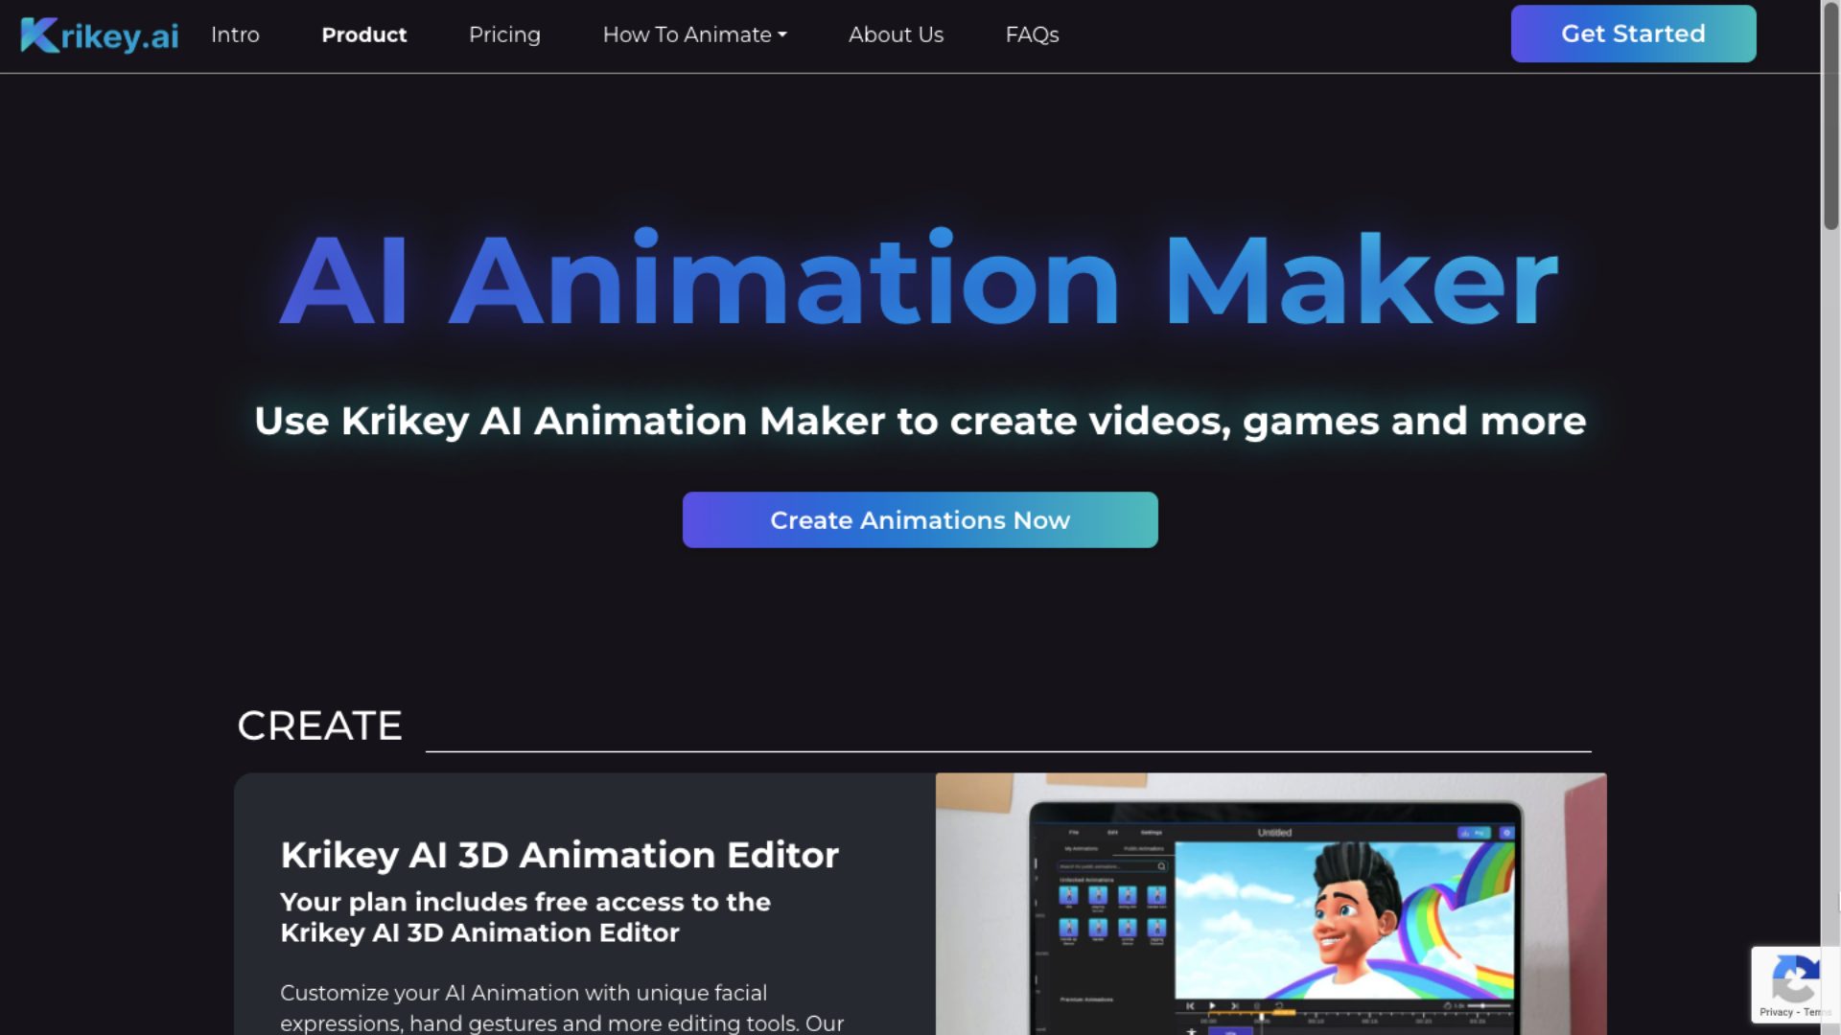The image size is (1841, 1035).
Task: Click the Krikey.ai logo
Action: click(x=97, y=34)
